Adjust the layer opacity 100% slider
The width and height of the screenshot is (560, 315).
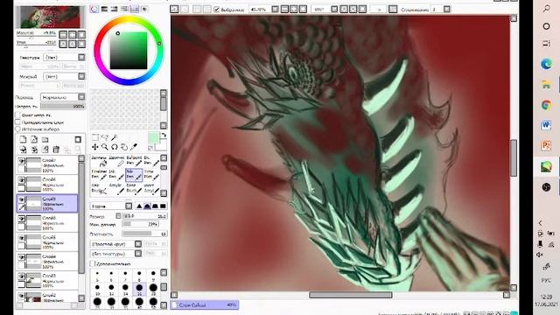(x=63, y=106)
